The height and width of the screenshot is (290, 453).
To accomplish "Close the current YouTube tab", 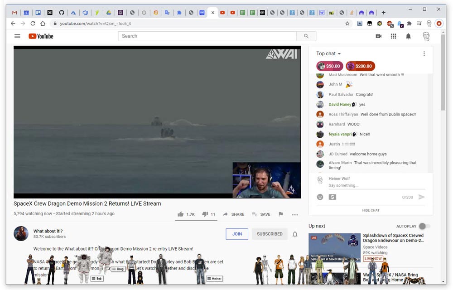I will point(212,12).
